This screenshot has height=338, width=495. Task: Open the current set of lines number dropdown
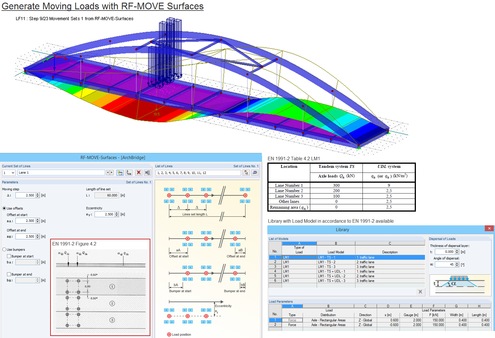click(13, 173)
